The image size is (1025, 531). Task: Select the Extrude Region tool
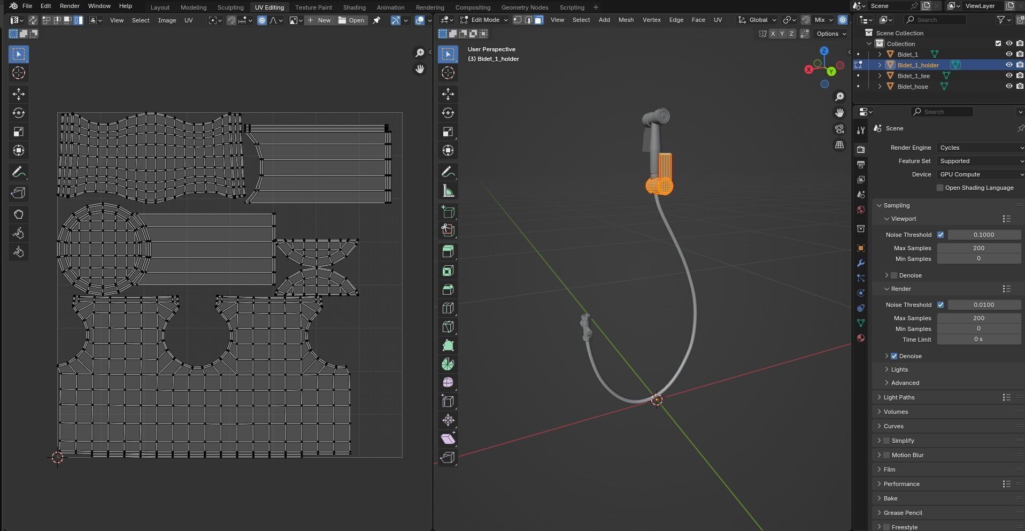click(448, 251)
